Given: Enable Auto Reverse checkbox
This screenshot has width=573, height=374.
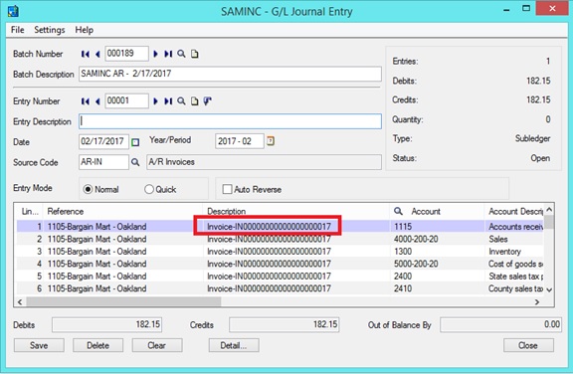Looking at the screenshot, I should coord(227,189).
